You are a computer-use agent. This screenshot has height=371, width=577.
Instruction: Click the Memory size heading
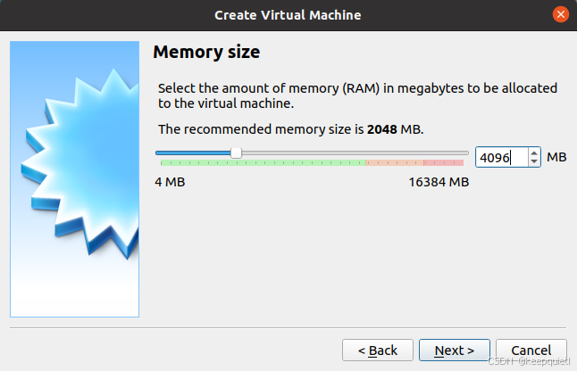tap(206, 52)
